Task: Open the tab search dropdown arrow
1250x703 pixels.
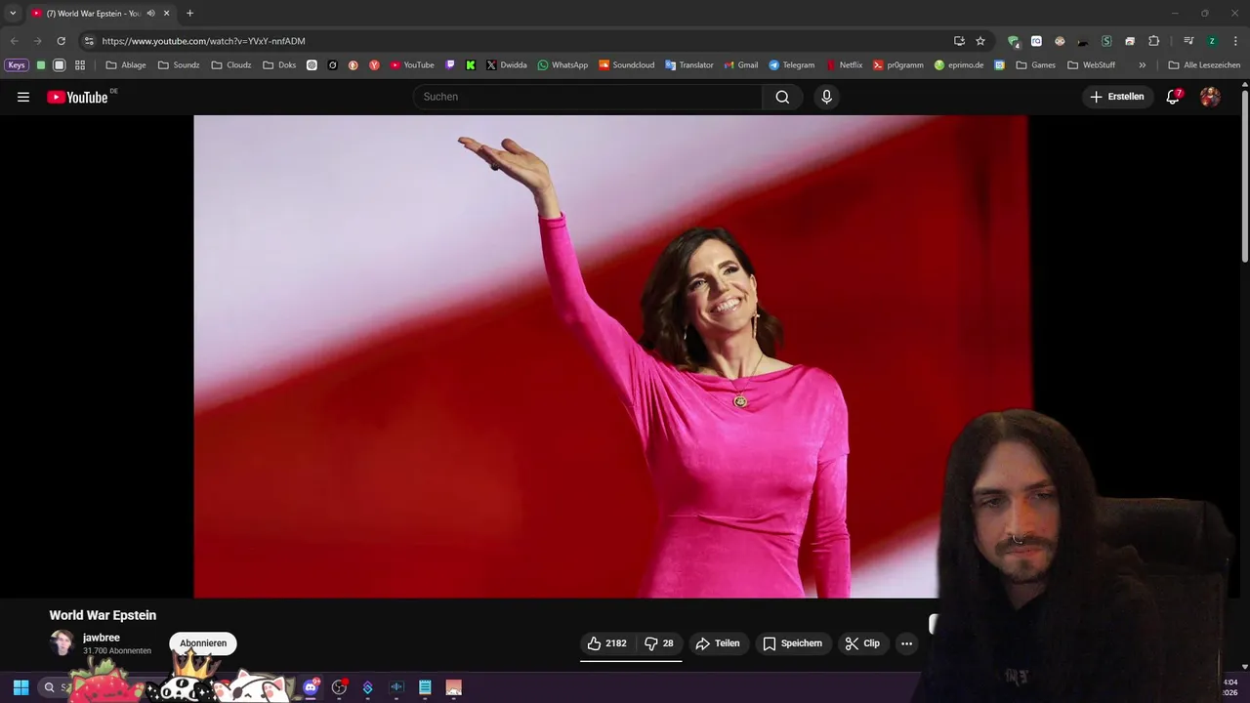Action: 13,13
